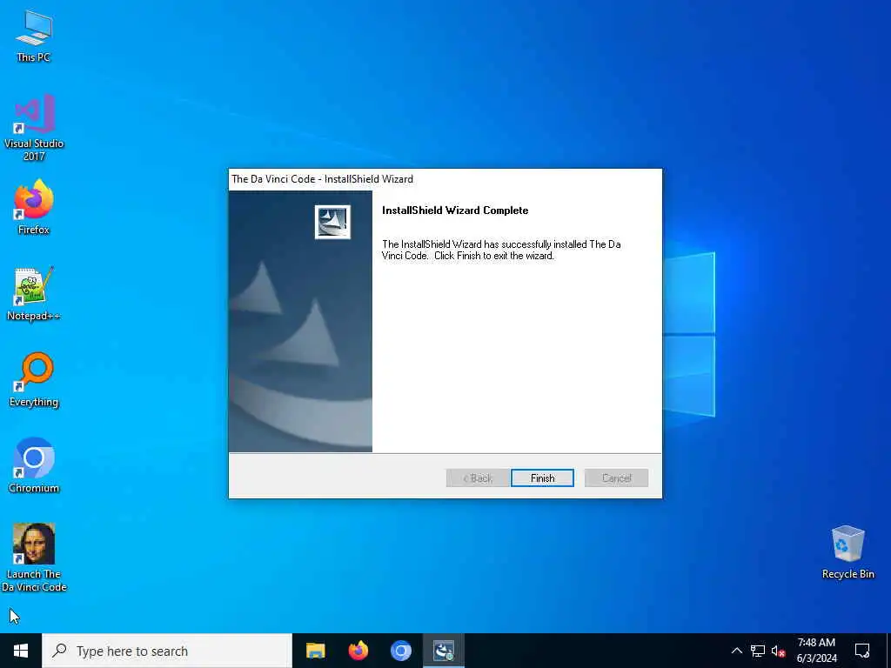This screenshot has width=891, height=668.
Task: Select the Recycle Bin icon
Action: tap(847, 552)
